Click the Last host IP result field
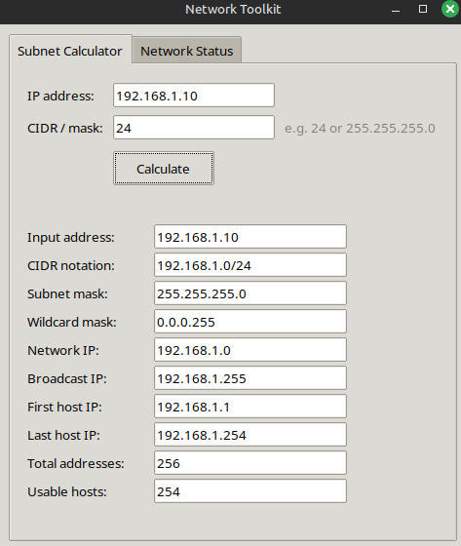Screen dimensions: 461x546 click(250, 434)
